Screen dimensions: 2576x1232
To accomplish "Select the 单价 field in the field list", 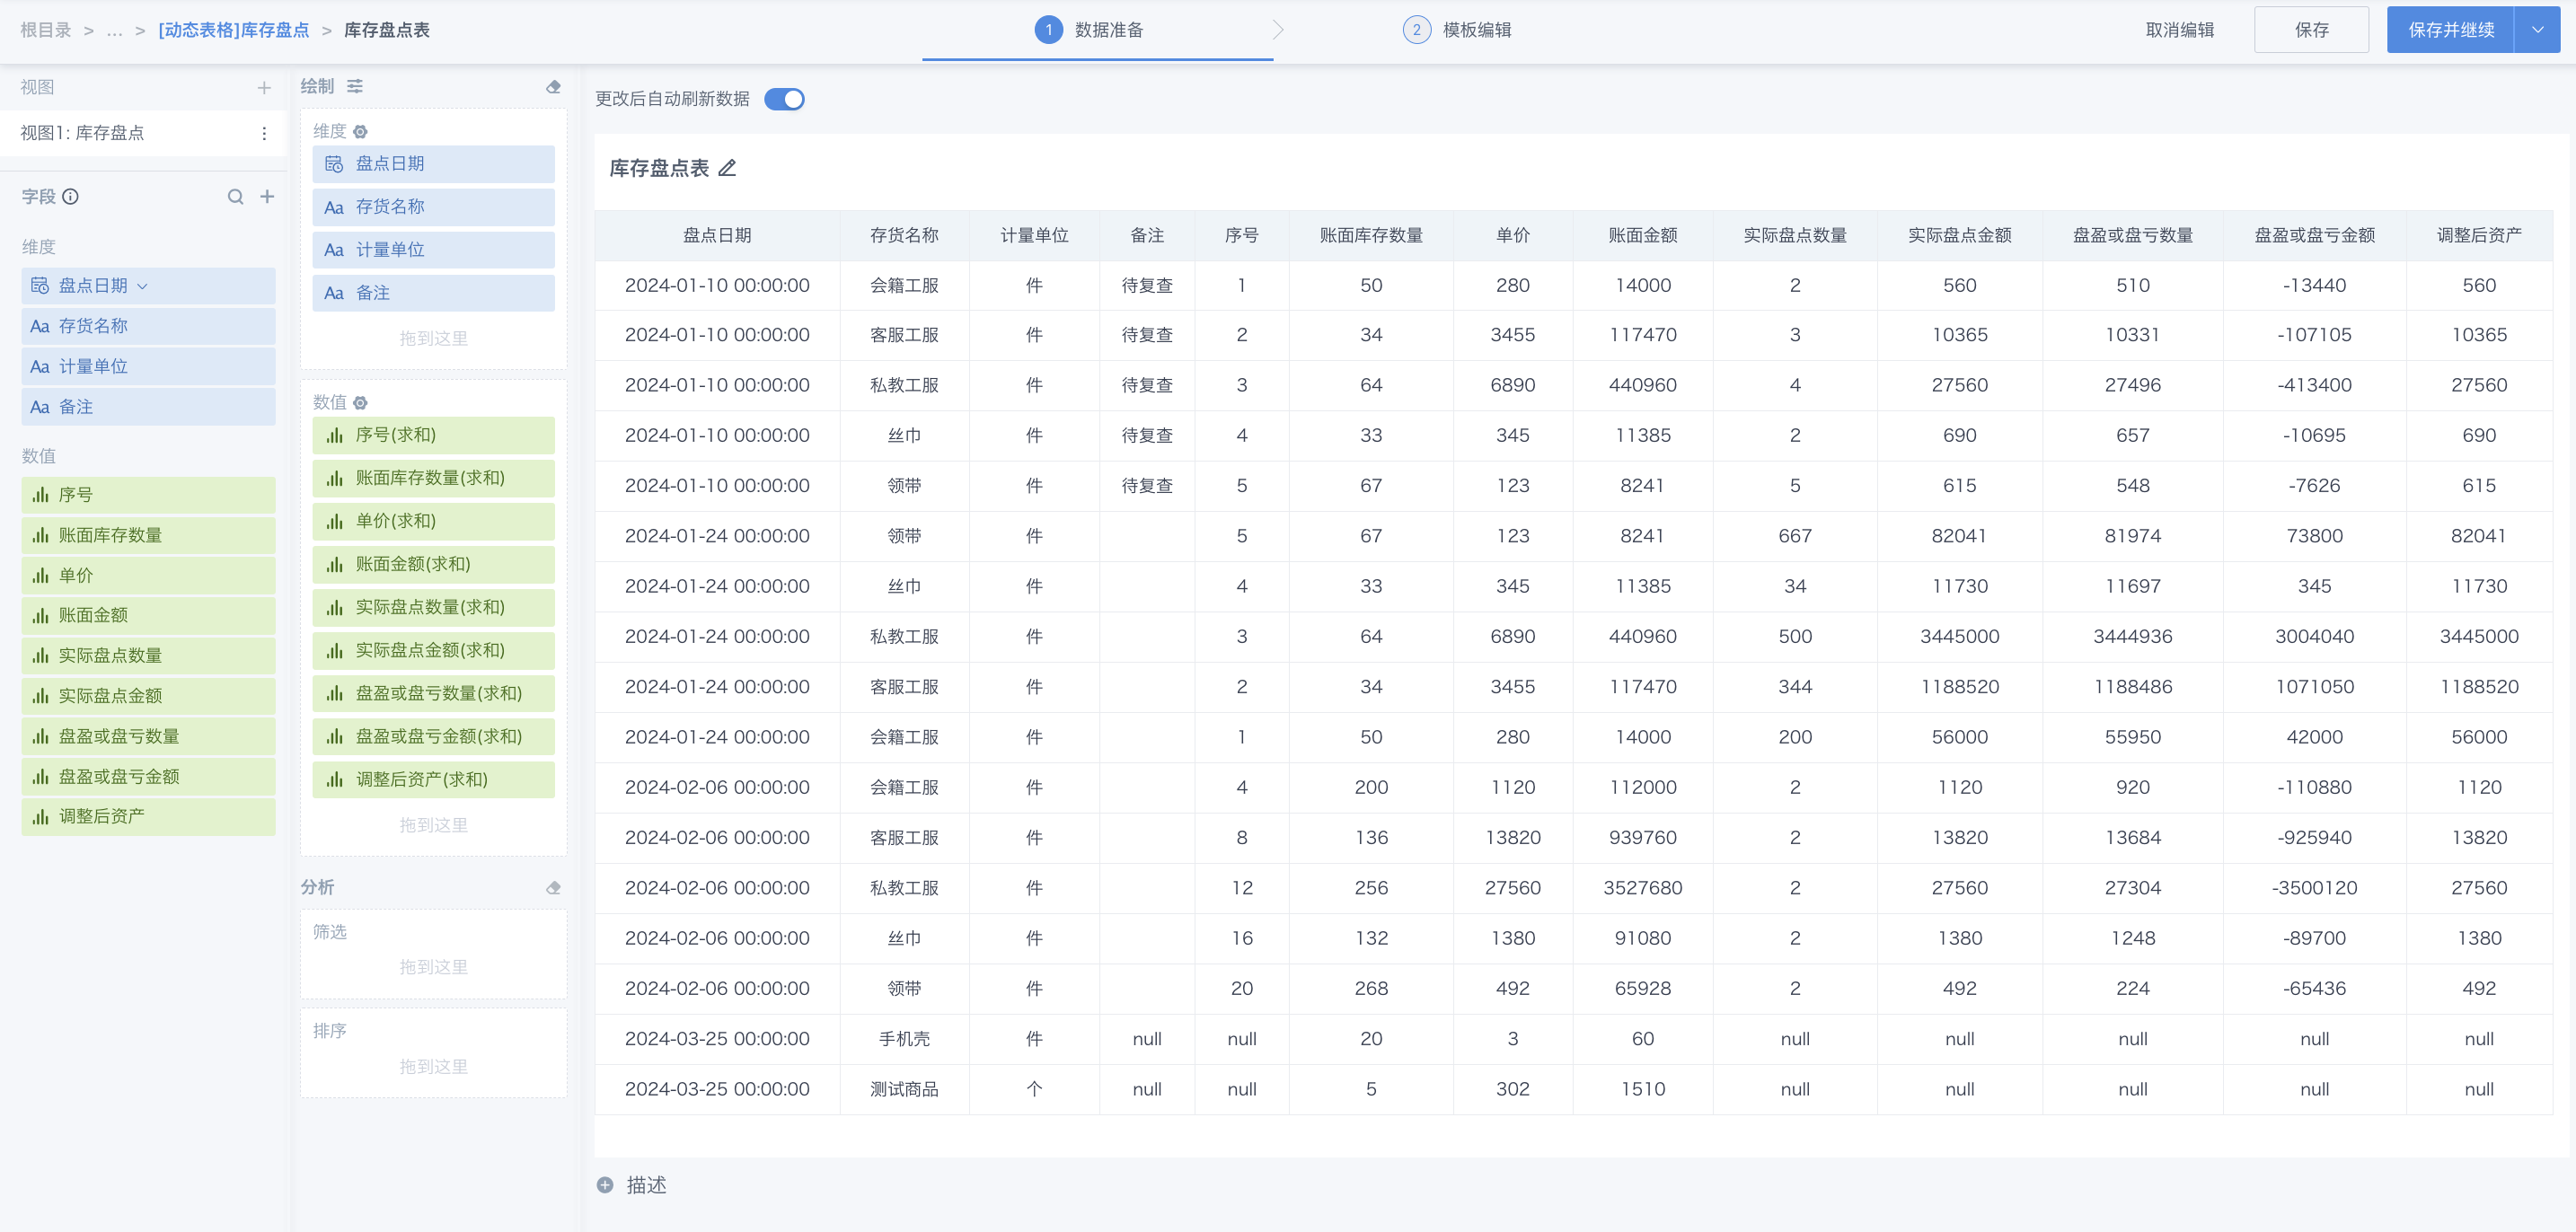I will [148, 575].
